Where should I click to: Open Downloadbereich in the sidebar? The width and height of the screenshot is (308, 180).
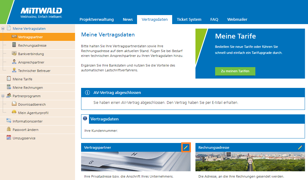(x=32, y=104)
